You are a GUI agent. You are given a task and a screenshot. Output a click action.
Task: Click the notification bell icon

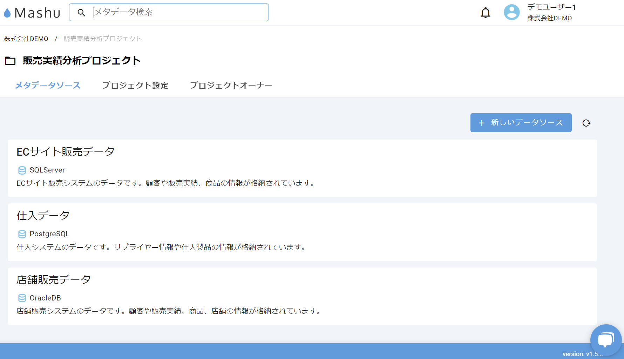[486, 12]
